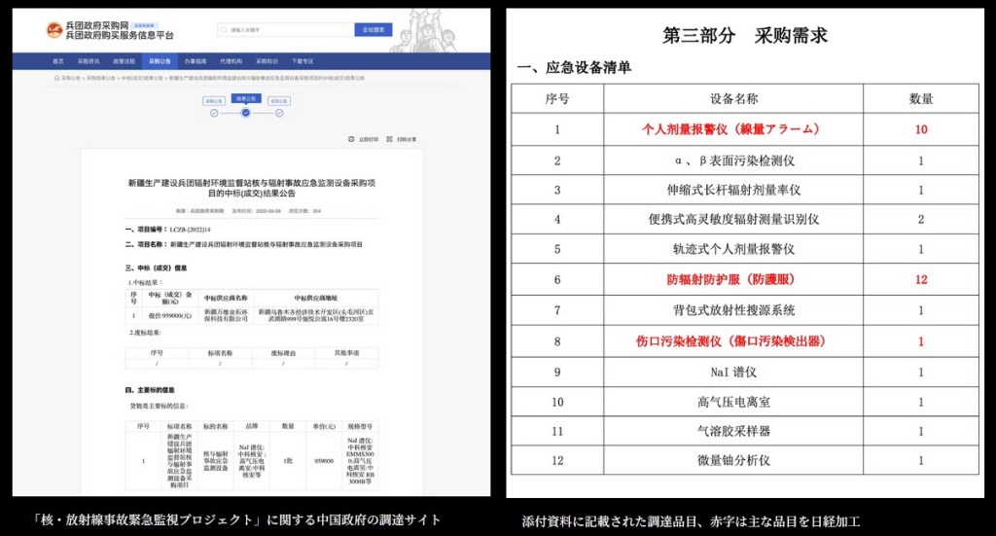The width and height of the screenshot is (996, 536).
Task: Click the printer icon for 立即打印
Action: (352, 139)
